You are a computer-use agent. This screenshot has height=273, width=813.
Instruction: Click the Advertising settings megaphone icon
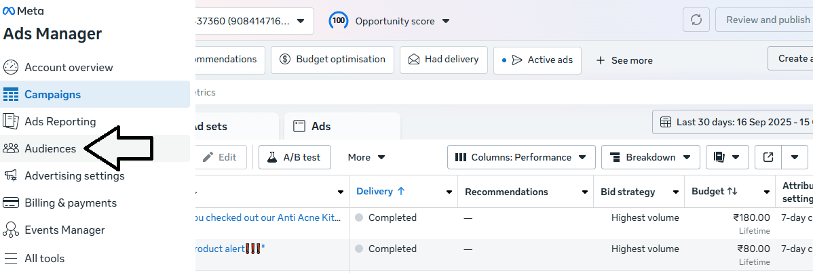[x=11, y=175]
